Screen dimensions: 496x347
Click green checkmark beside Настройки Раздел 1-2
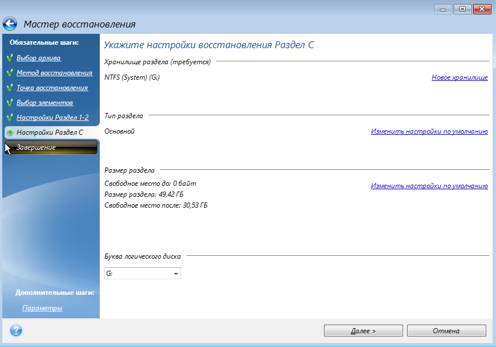click(10, 118)
